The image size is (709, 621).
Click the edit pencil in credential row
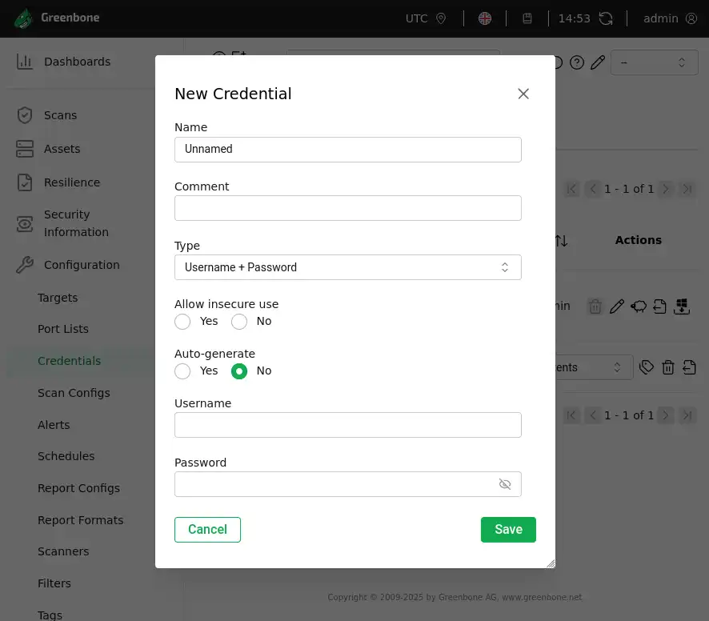pyautogui.click(x=616, y=306)
